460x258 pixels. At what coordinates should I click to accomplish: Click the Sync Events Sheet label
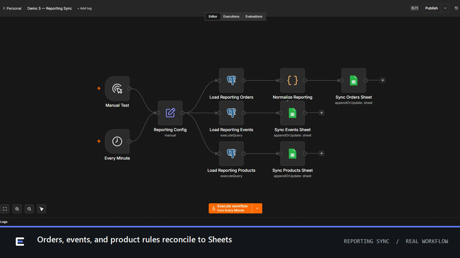point(292,130)
